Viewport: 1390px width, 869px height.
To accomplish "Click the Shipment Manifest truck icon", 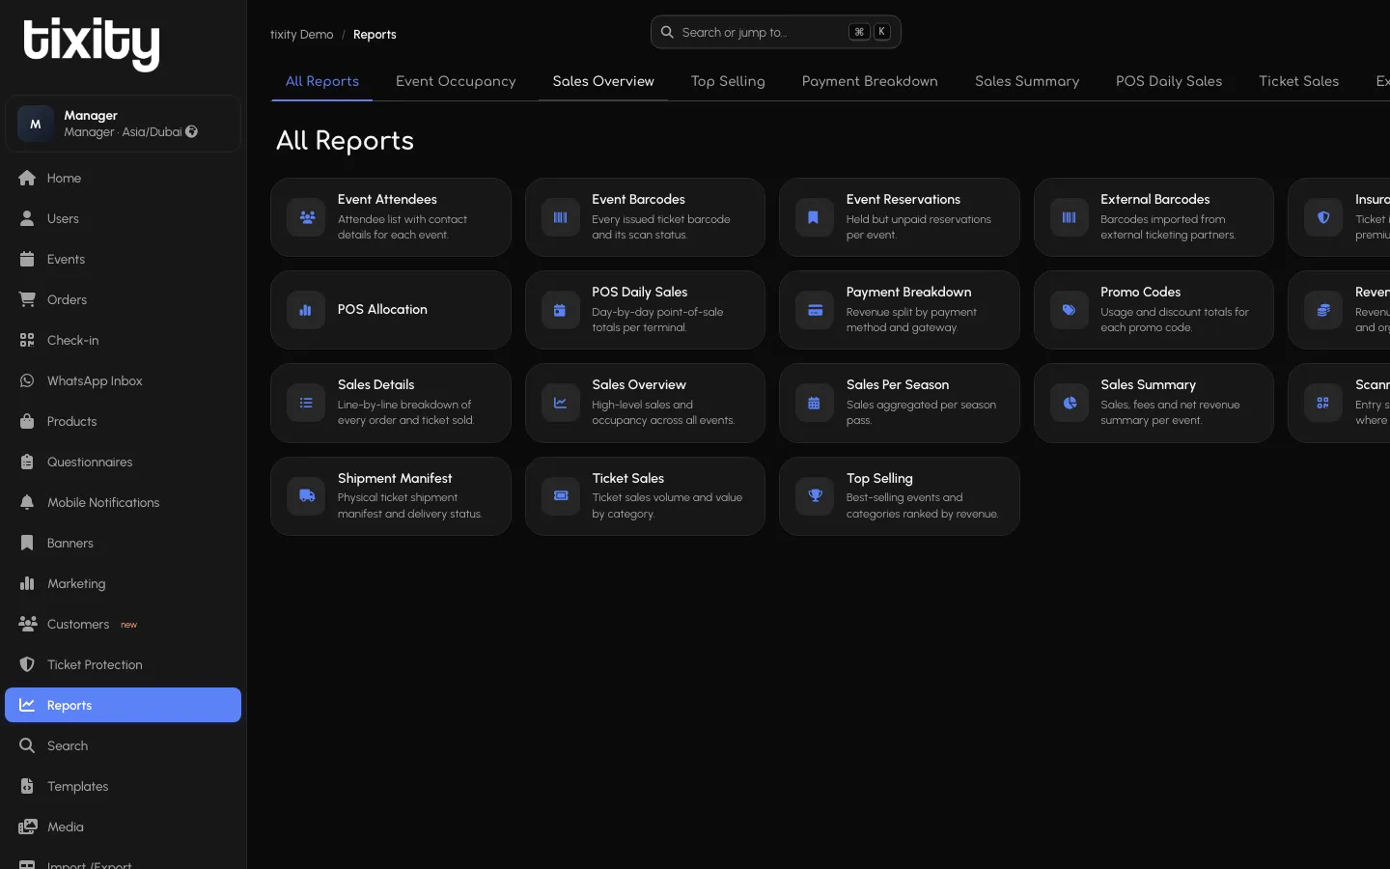I will tap(306, 496).
